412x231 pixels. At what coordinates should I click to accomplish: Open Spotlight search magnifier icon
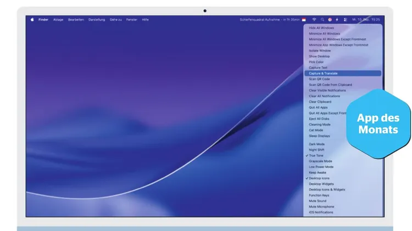coord(322,19)
